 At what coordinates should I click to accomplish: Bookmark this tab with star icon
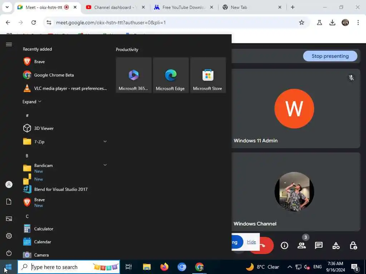click(302, 22)
